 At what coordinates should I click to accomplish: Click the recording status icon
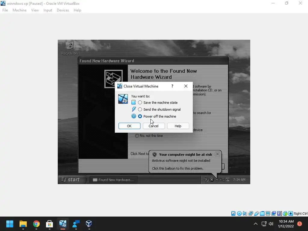273,214
